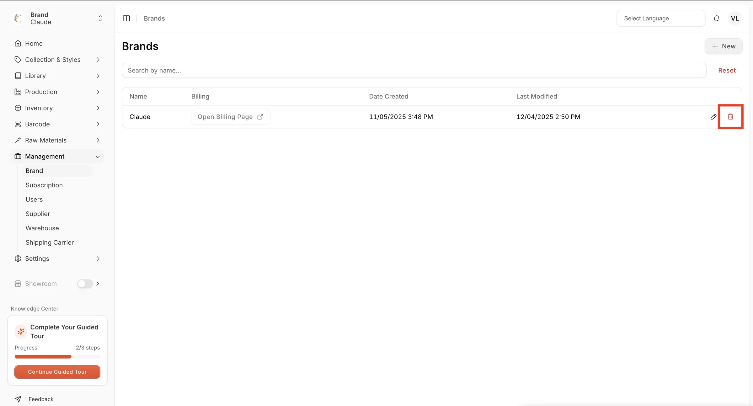Image resolution: width=753 pixels, height=406 pixels.
Task: Click the Library book icon
Action: pos(18,76)
